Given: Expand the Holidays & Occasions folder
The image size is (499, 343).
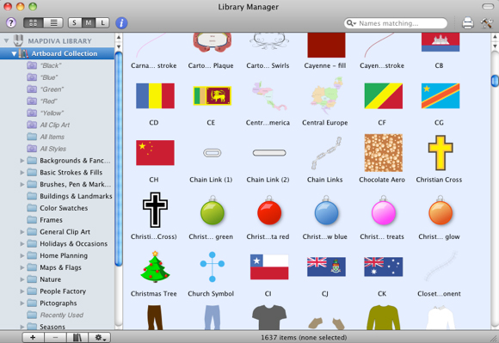Looking at the screenshot, I should tap(22, 244).
